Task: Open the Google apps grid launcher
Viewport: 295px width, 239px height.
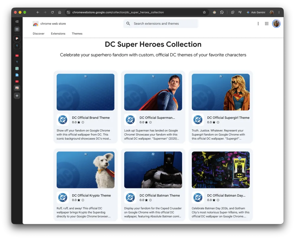Action: pyautogui.click(x=267, y=24)
